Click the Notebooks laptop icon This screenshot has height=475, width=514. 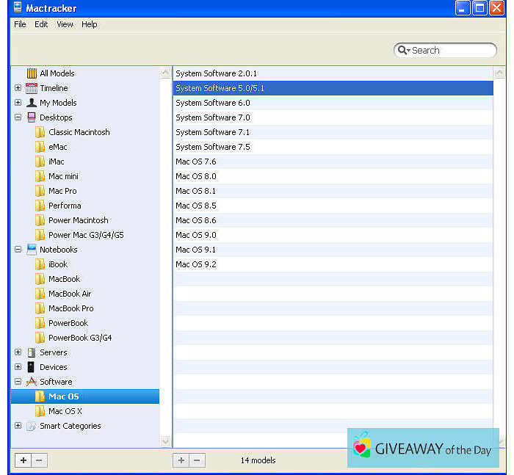[32, 250]
